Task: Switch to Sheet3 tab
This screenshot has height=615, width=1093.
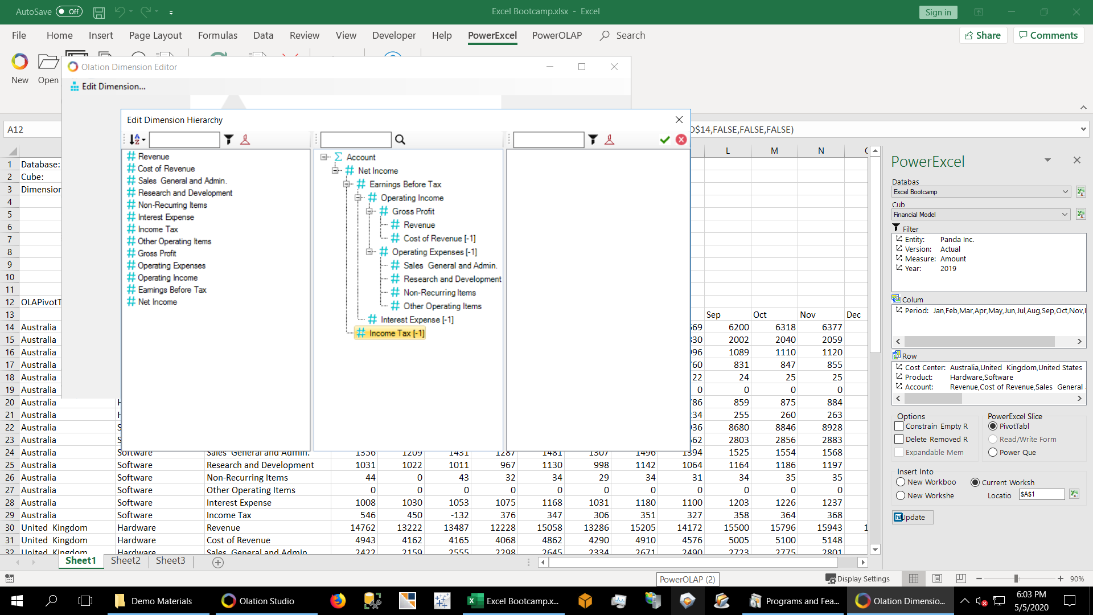Action: (170, 560)
